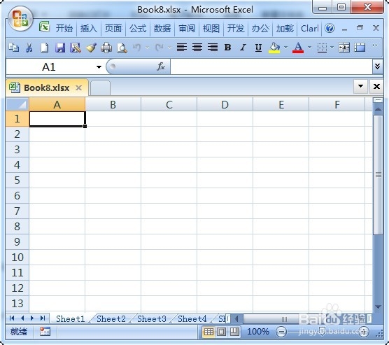This screenshot has height=345, width=389.
Task: Click the 100% zoom level button
Action: click(258, 332)
